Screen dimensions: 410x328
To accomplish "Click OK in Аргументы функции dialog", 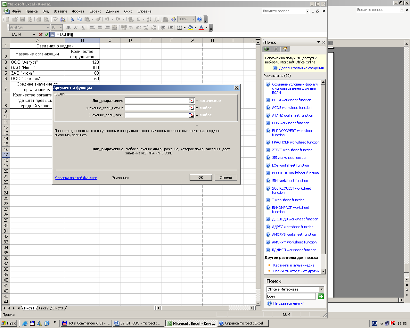I will 201,177.
